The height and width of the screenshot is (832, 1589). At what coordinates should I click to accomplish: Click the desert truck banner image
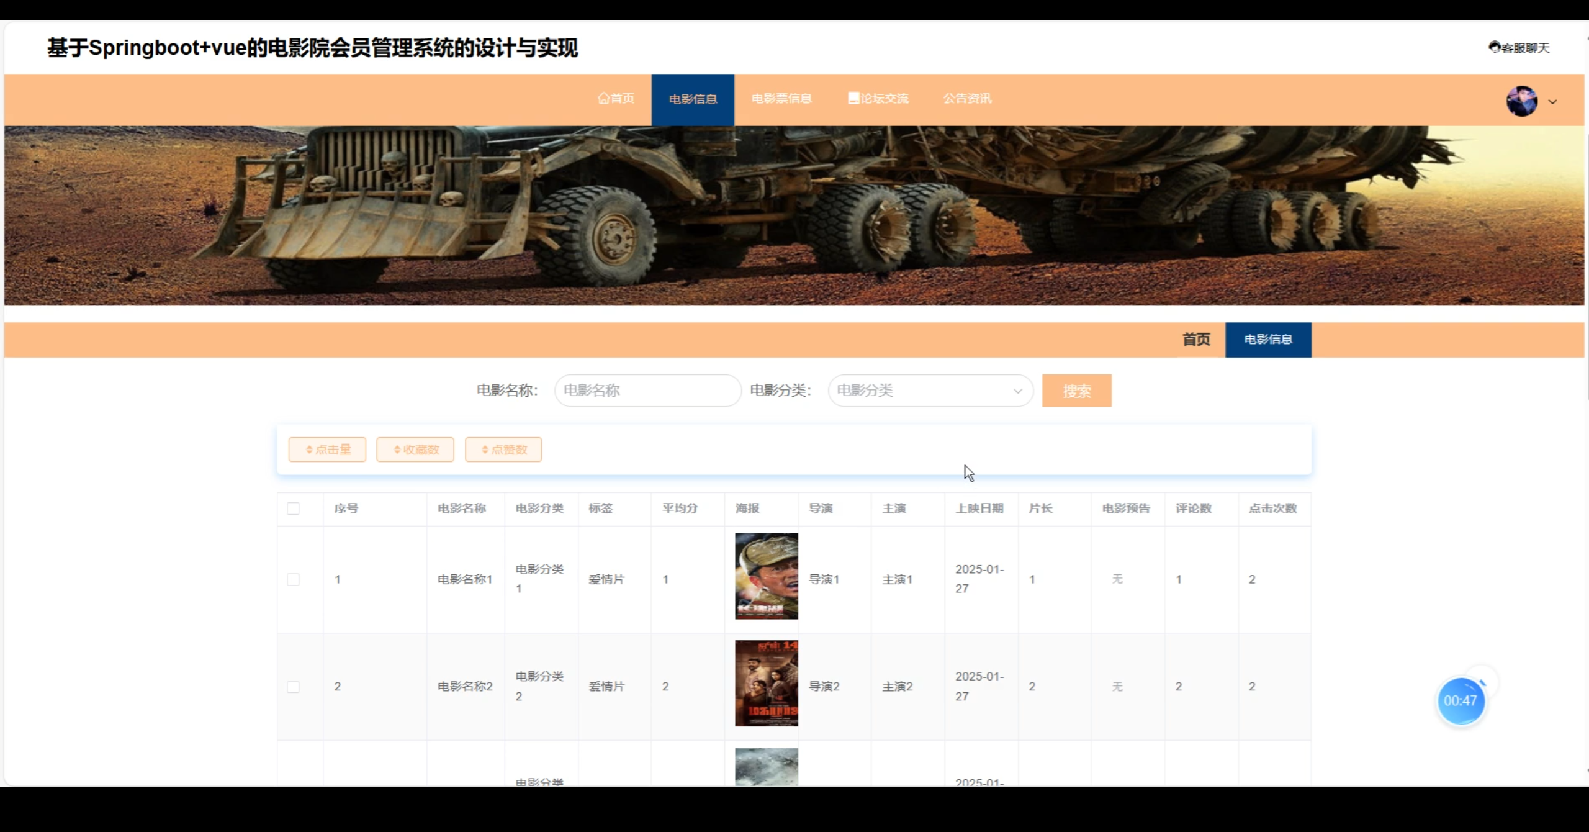pyautogui.click(x=794, y=215)
